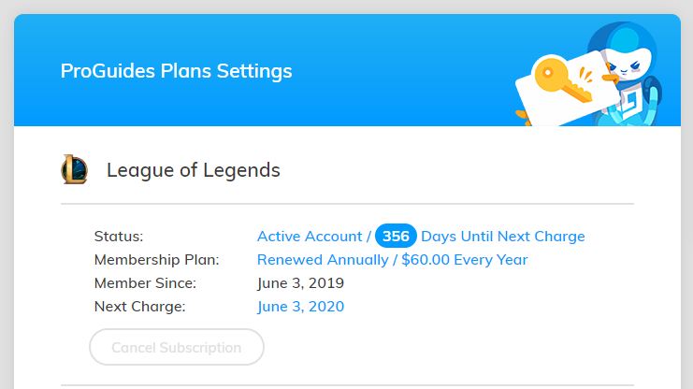Click the League of Legends heading

[194, 170]
